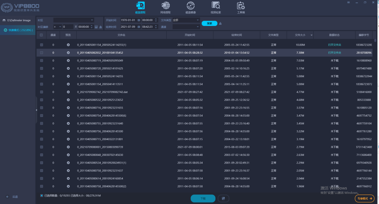Preview file 0_20110405081154_20050524114255(1)

click(68, 45)
